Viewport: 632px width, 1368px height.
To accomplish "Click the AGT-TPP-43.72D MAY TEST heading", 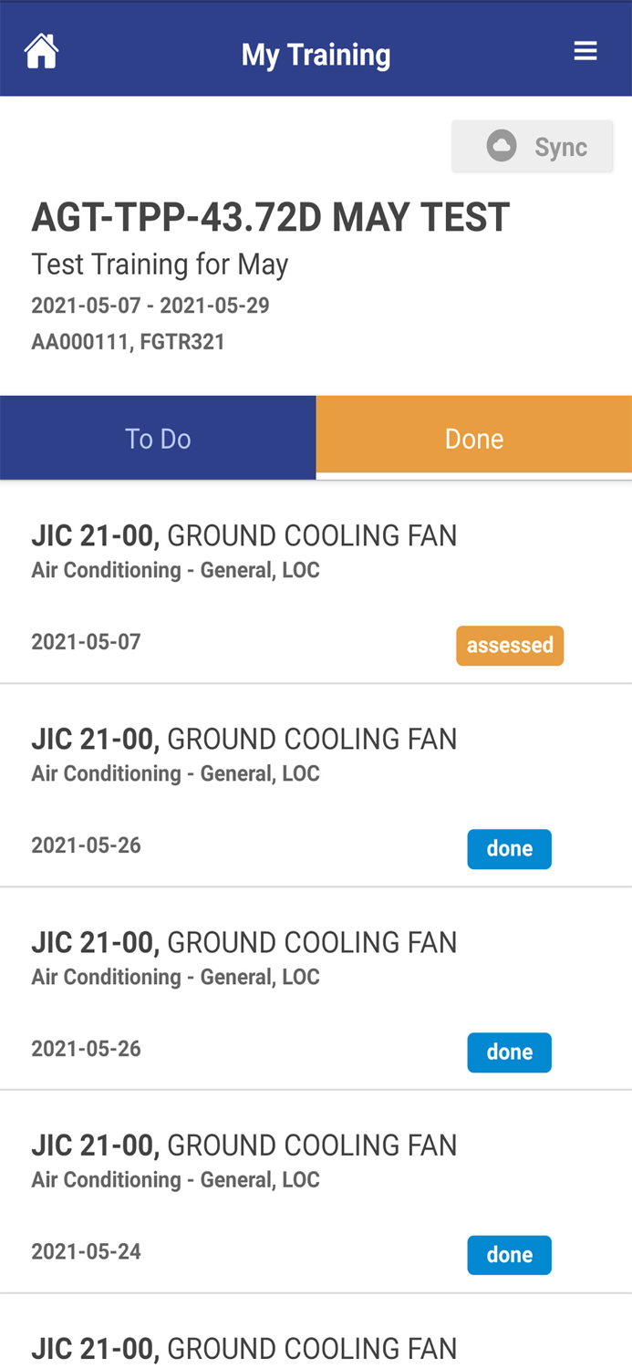I will 271,219.
